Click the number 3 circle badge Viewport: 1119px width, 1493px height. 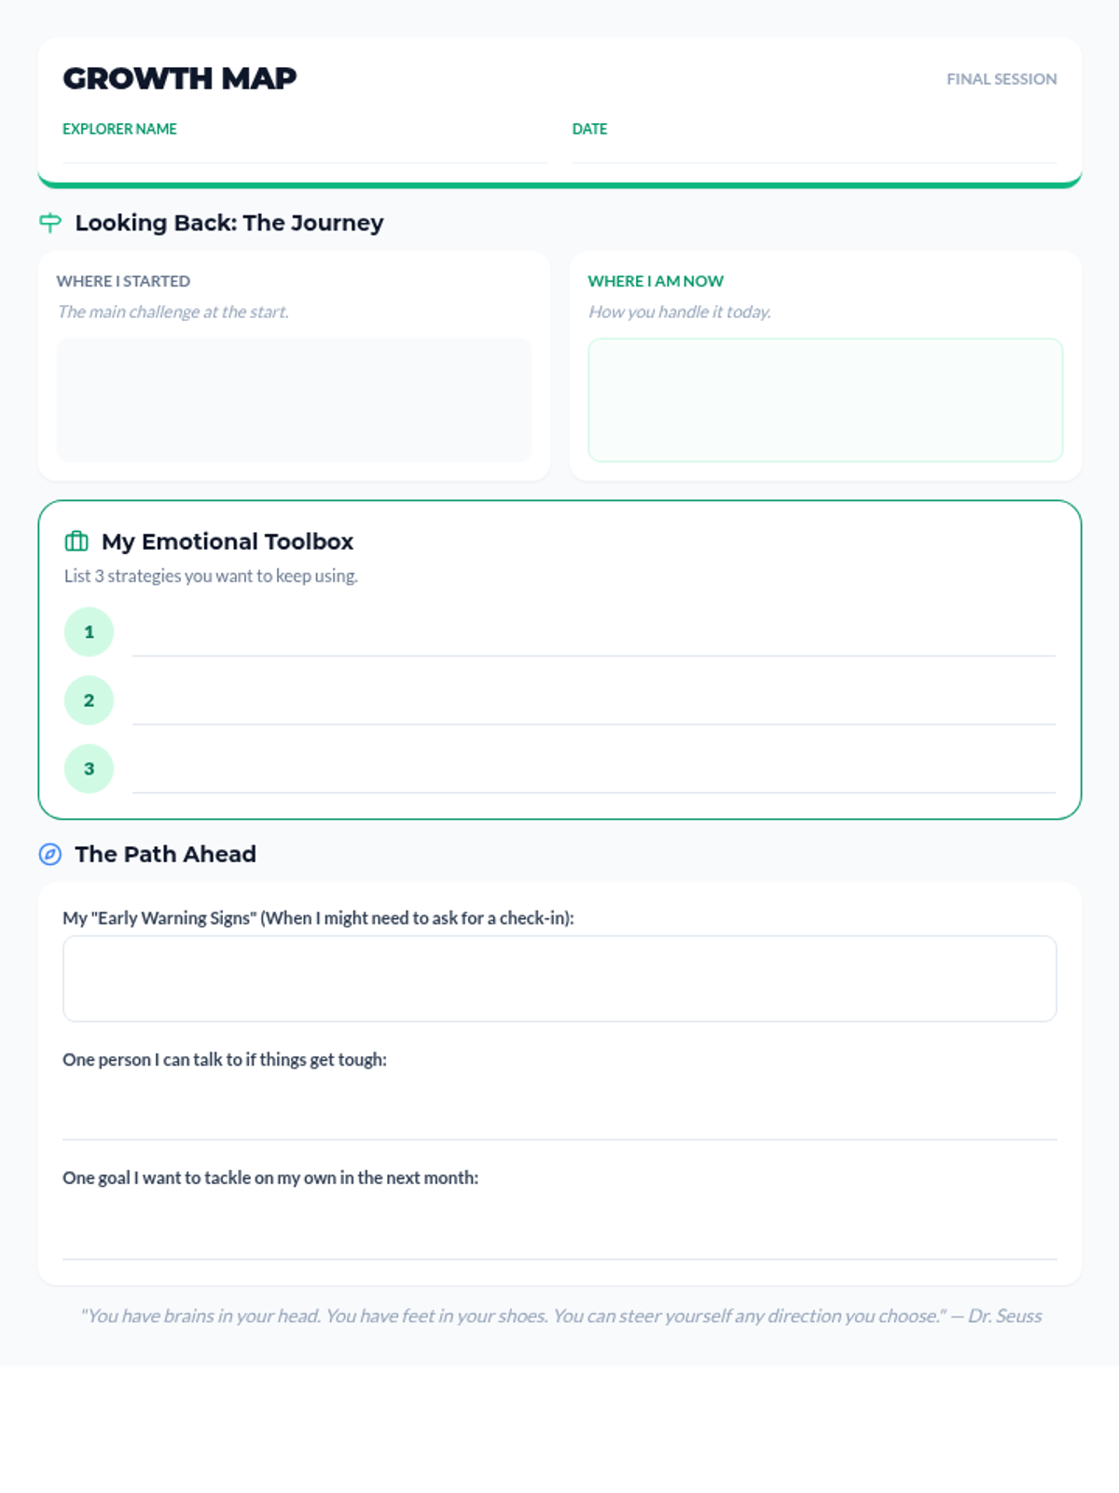89,769
